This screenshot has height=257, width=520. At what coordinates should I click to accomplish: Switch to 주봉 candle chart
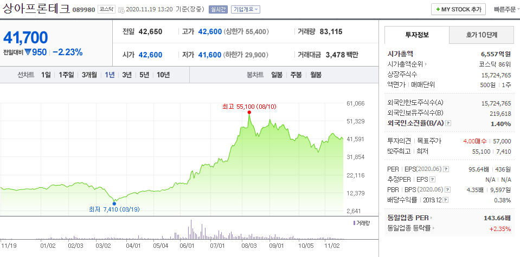pos(296,75)
